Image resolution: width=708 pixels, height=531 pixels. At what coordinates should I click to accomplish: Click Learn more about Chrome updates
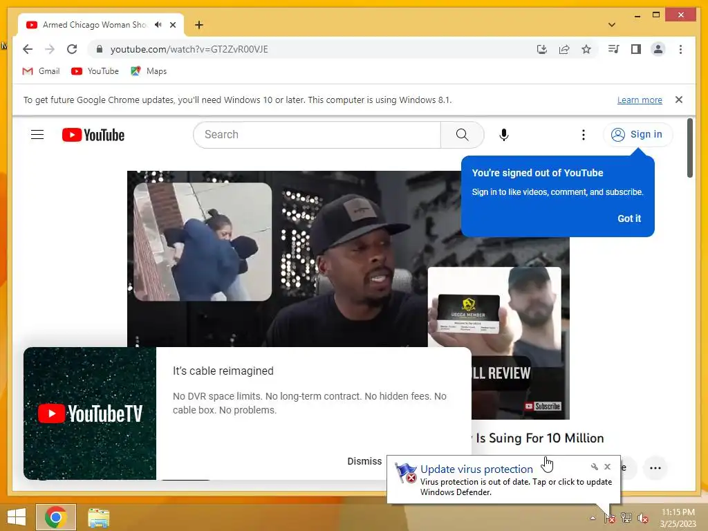[640, 100]
